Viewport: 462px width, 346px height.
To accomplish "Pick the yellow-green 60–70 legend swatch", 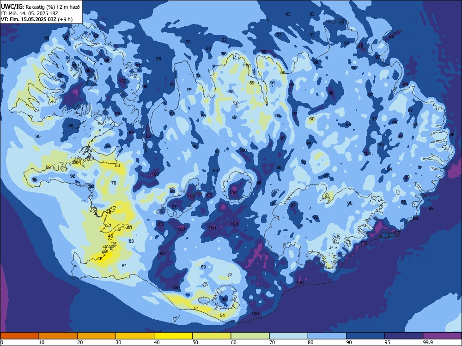I will [x=250, y=336].
